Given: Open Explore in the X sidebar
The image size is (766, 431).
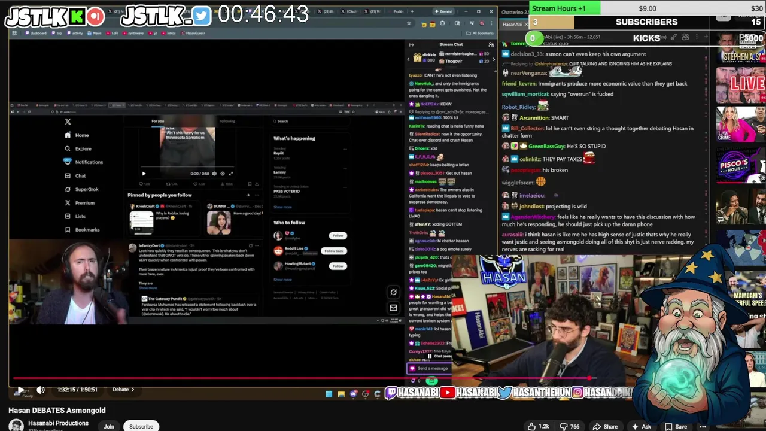Looking at the screenshot, I should click(x=78, y=148).
